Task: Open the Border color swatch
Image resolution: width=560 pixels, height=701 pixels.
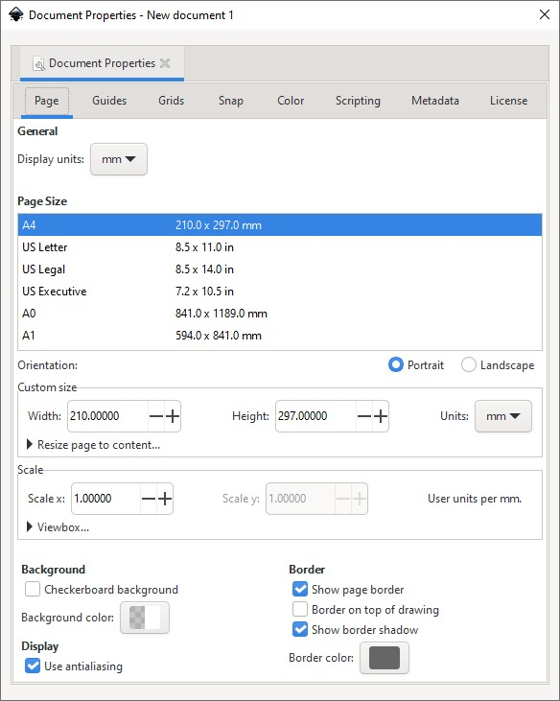Action: click(x=385, y=658)
